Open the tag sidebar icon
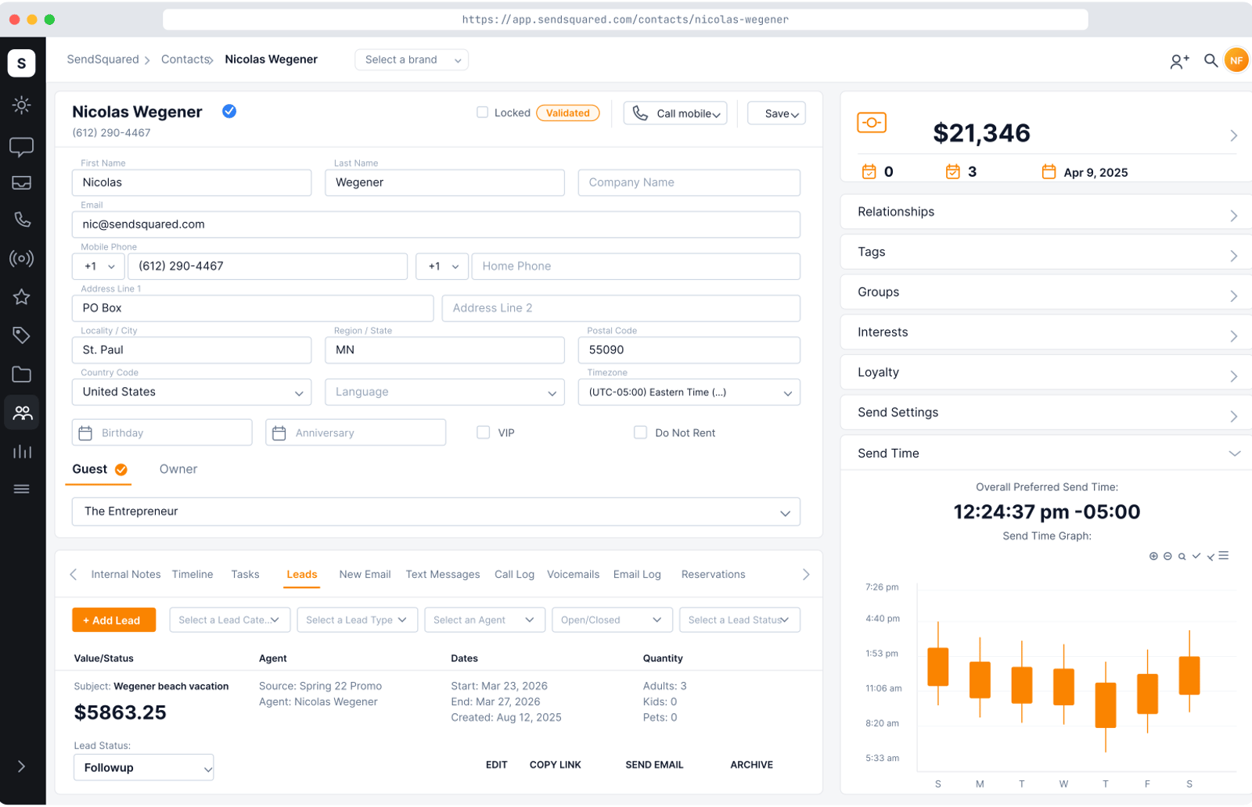 coord(22,335)
